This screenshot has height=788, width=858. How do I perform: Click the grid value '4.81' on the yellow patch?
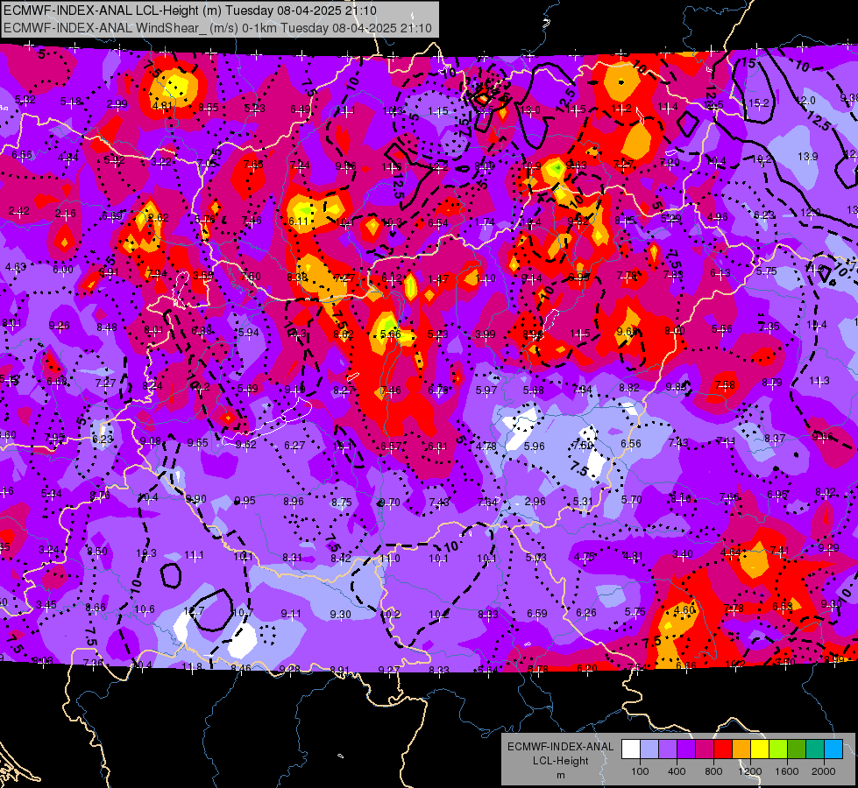coord(163,106)
